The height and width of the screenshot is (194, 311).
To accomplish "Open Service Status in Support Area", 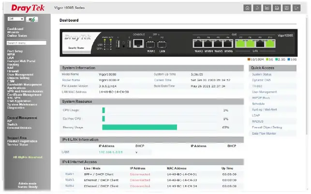I will [x=17, y=144].
